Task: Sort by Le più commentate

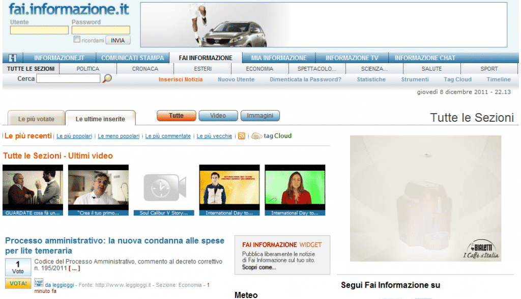Action: click(x=168, y=136)
